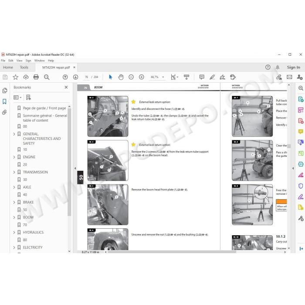Open bookmark options dropdown menu

click(17, 98)
